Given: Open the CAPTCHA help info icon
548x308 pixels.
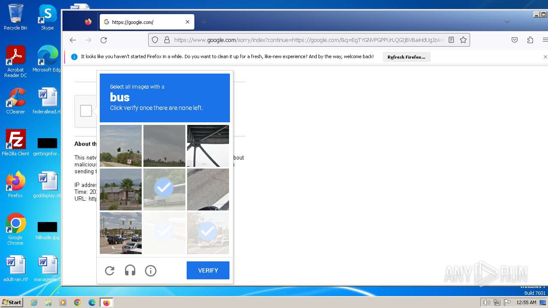Looking at the screenshot, I should (151, 270).
